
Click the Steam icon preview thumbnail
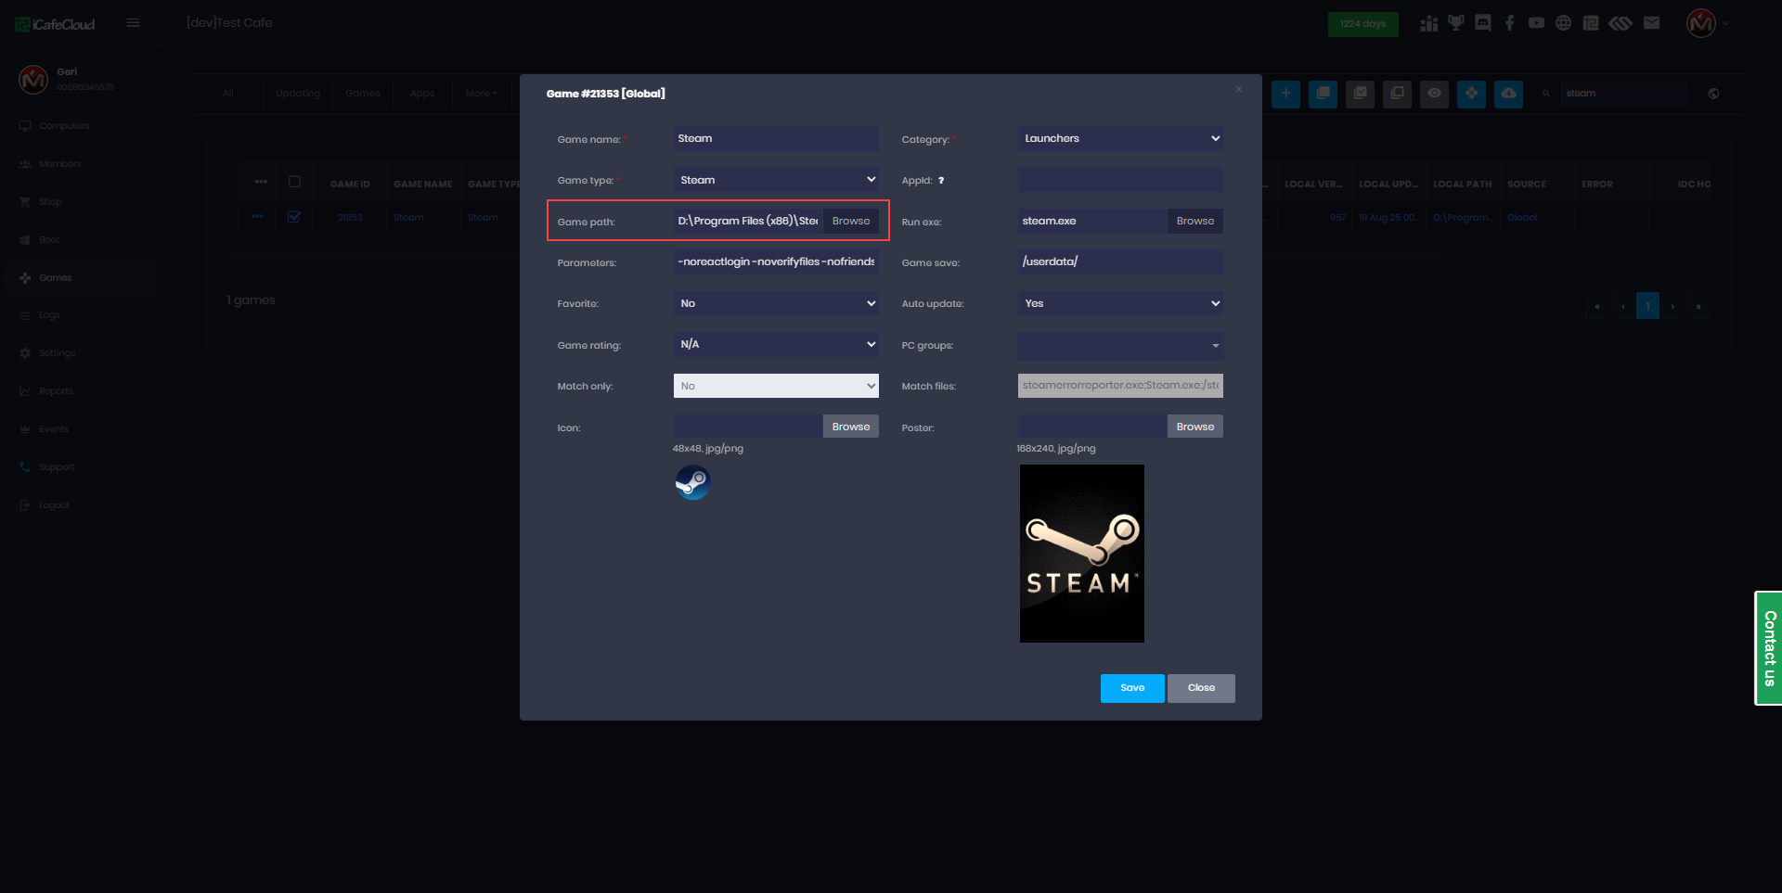point(692,482)
